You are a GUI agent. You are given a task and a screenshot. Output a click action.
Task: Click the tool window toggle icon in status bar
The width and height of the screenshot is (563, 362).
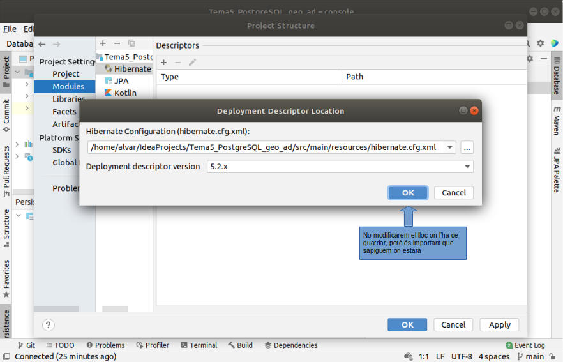click(x=6, y=356)
